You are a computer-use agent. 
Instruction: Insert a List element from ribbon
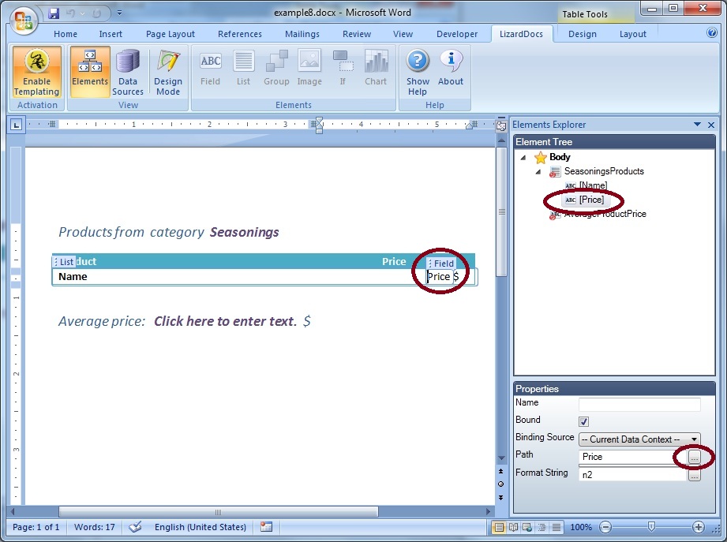(x=243, y=69)
